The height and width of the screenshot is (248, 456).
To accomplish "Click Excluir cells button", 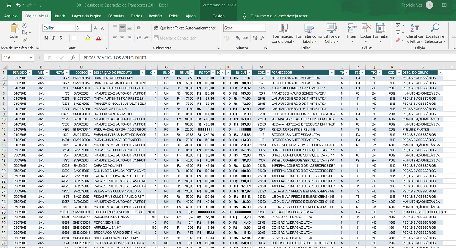I will point(366,33).
